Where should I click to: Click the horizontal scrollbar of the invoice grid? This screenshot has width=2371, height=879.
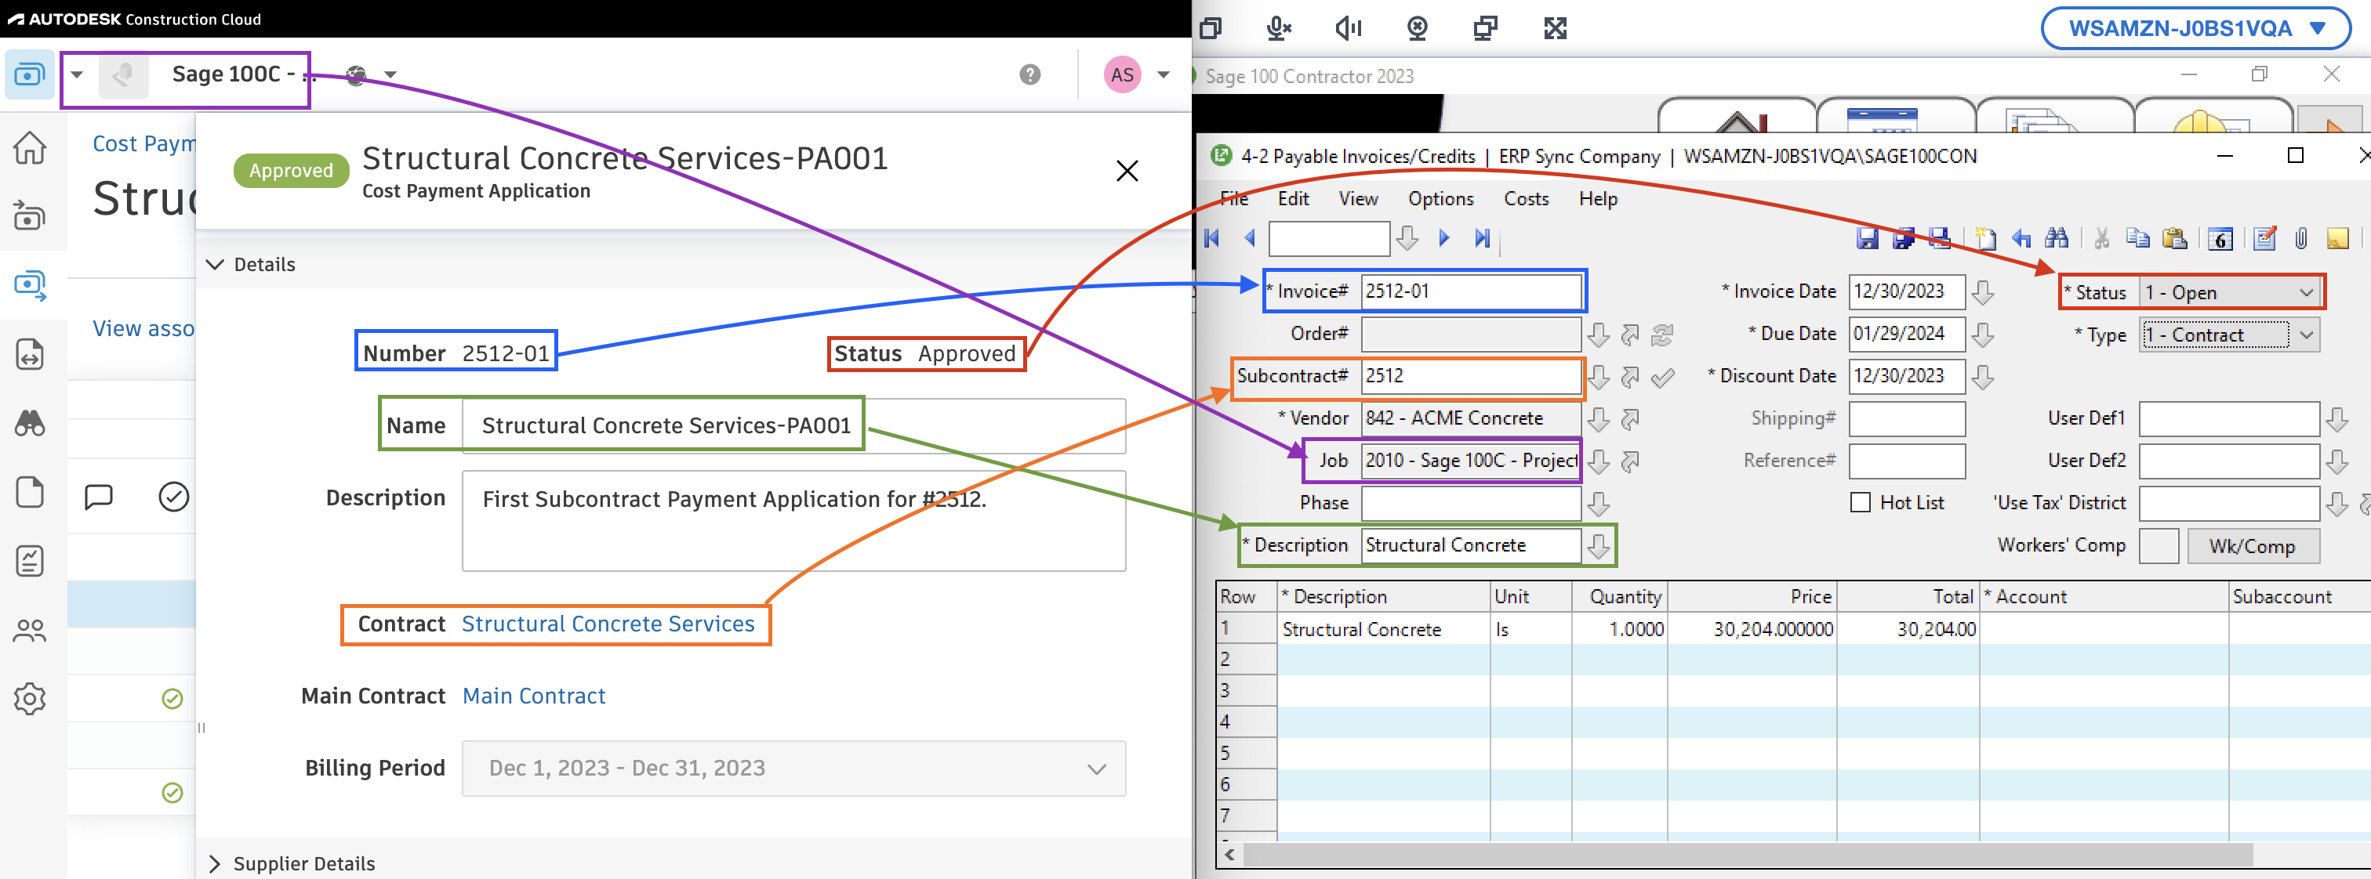click(1748, 854)
